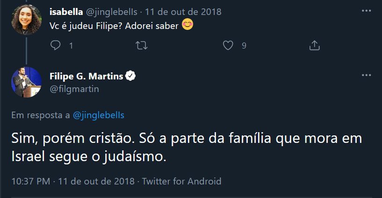This screenshot has width=382, height=198.
Task: Click the isabella display name
Action: [x=66, y=12]
